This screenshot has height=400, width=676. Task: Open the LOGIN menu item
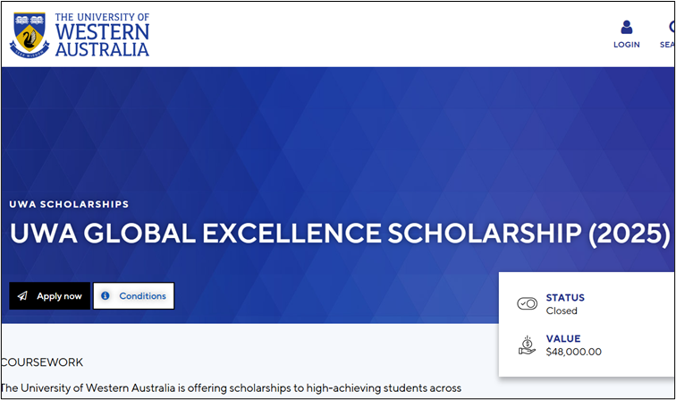tap(627, 45)
